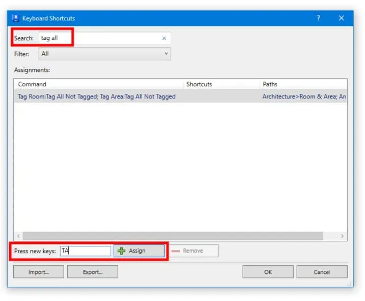Sort by the Paths column header
Image resolution: width=365 pixels, height=301 pixels.
[x=303, y=84]
